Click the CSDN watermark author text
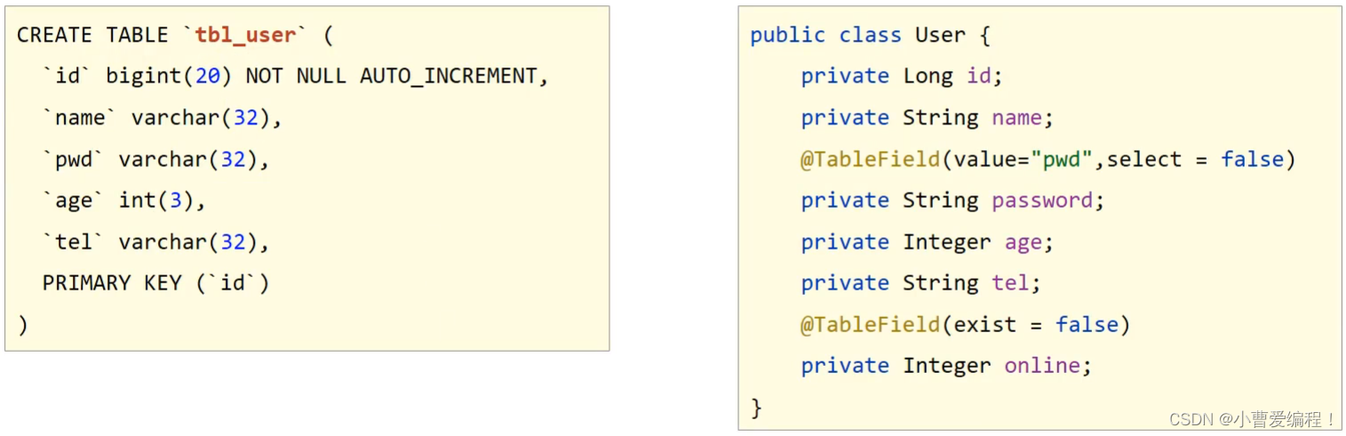Image resolution: width=1346 pixels, height=436 pixels. [x=1253, y=419]
